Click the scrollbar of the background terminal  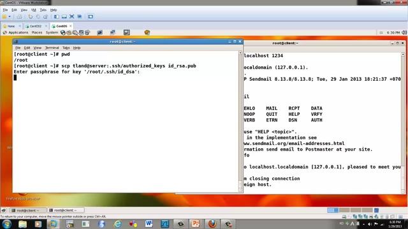403,123
